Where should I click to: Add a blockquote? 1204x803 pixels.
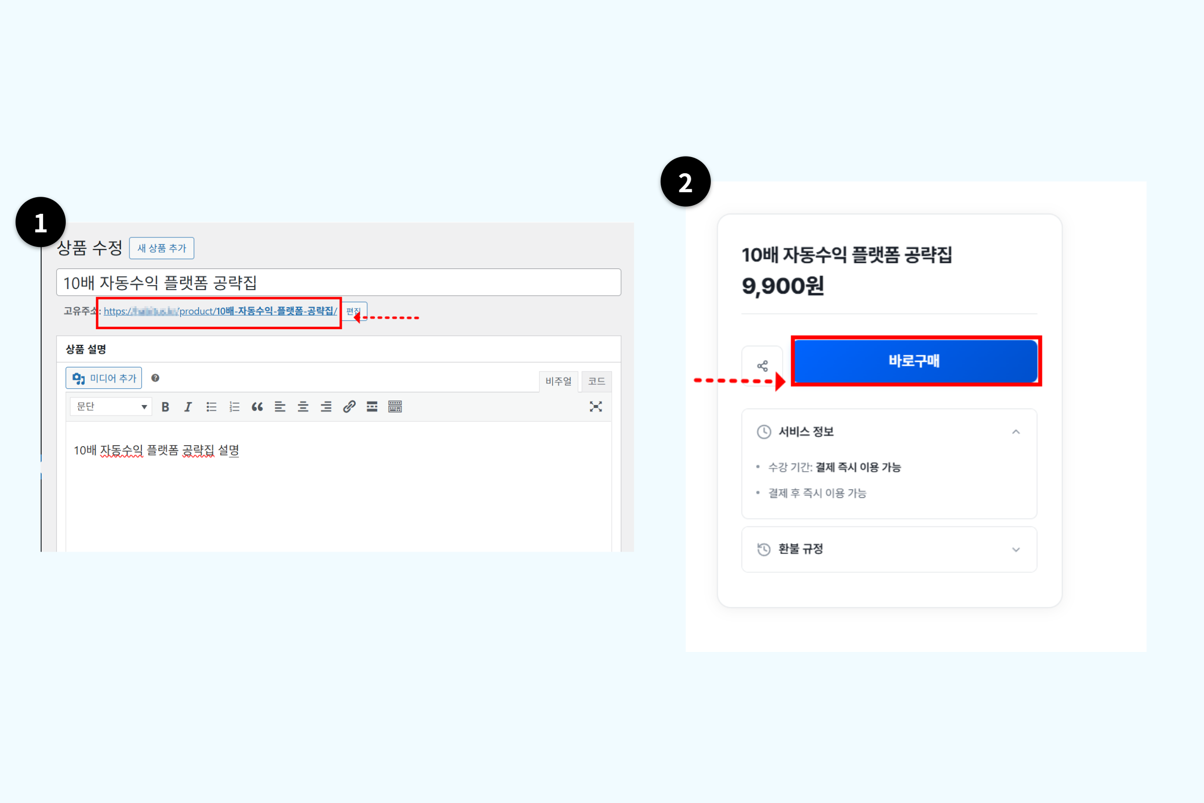tap(257, 407)
